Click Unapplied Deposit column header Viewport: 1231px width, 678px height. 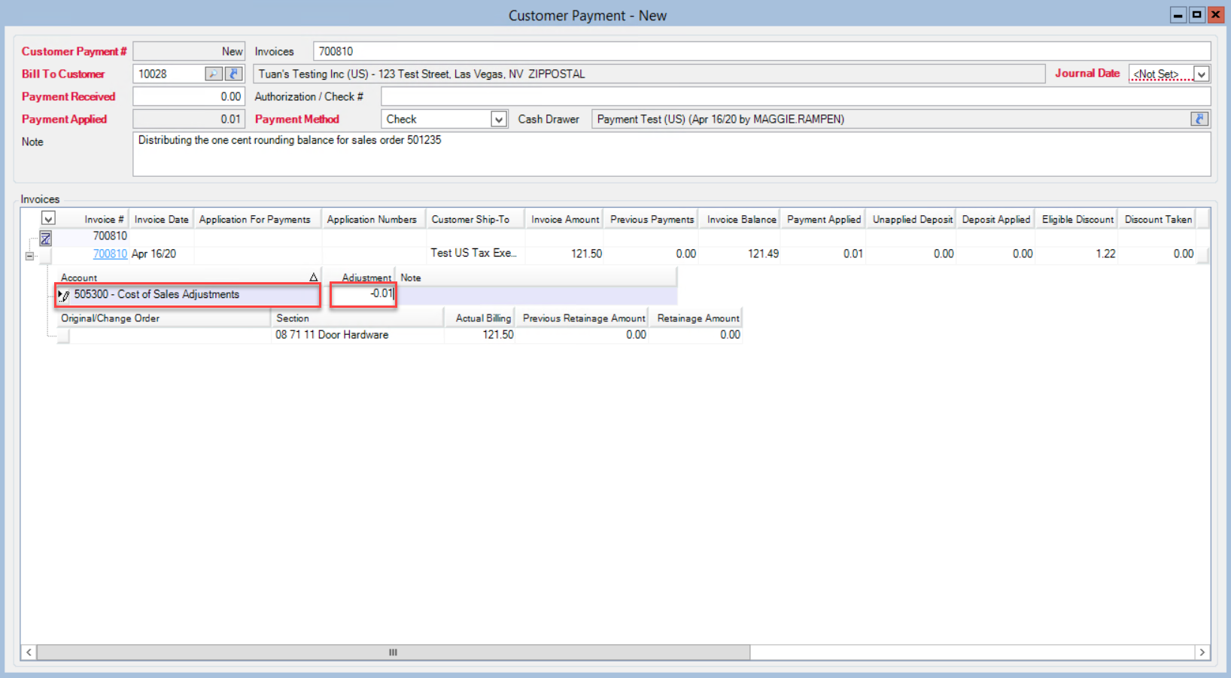913,219
